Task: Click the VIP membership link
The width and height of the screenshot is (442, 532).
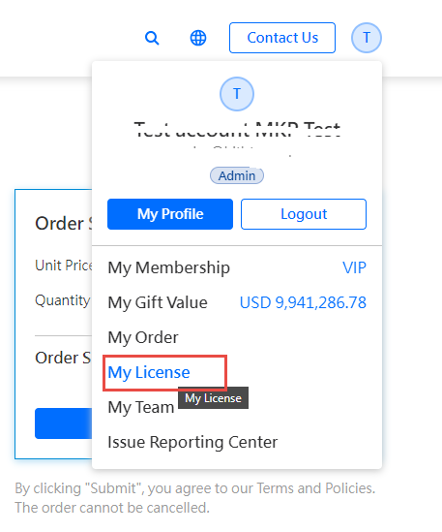Action: pyautogui.click(x=354, y=267)
